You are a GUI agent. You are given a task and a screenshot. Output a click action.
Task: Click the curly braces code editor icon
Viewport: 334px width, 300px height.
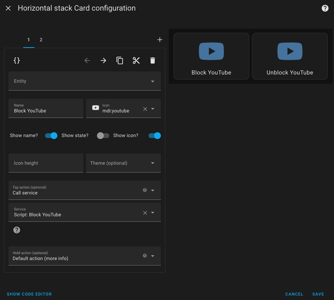[17, 60]
